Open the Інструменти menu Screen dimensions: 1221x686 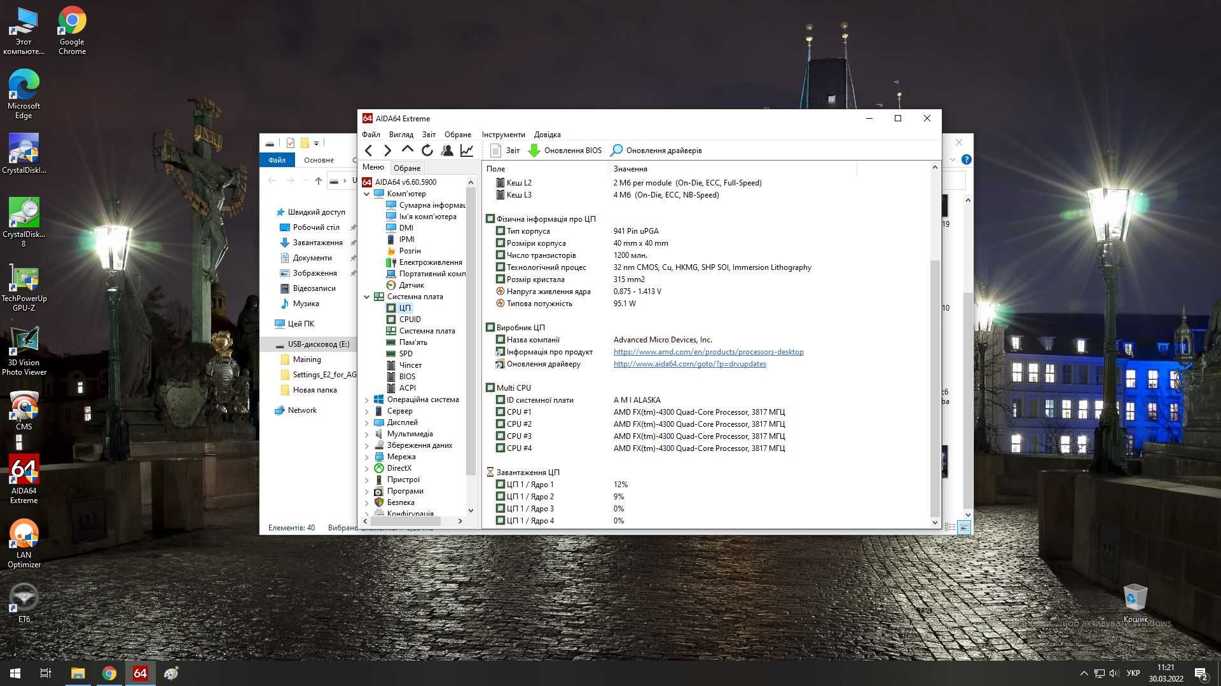[503, 135]
